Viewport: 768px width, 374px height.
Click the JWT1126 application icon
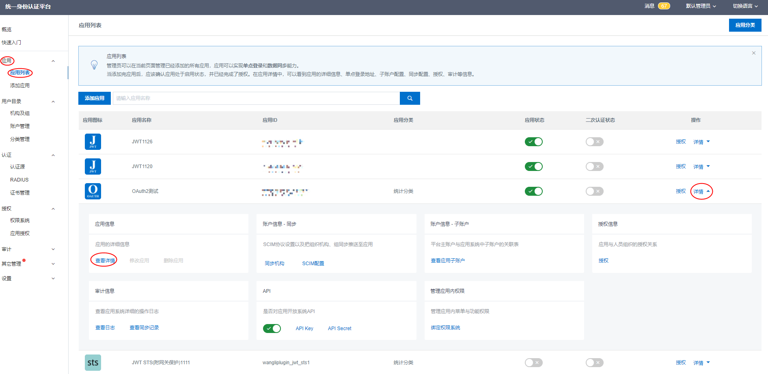click(x=93, y=142)
